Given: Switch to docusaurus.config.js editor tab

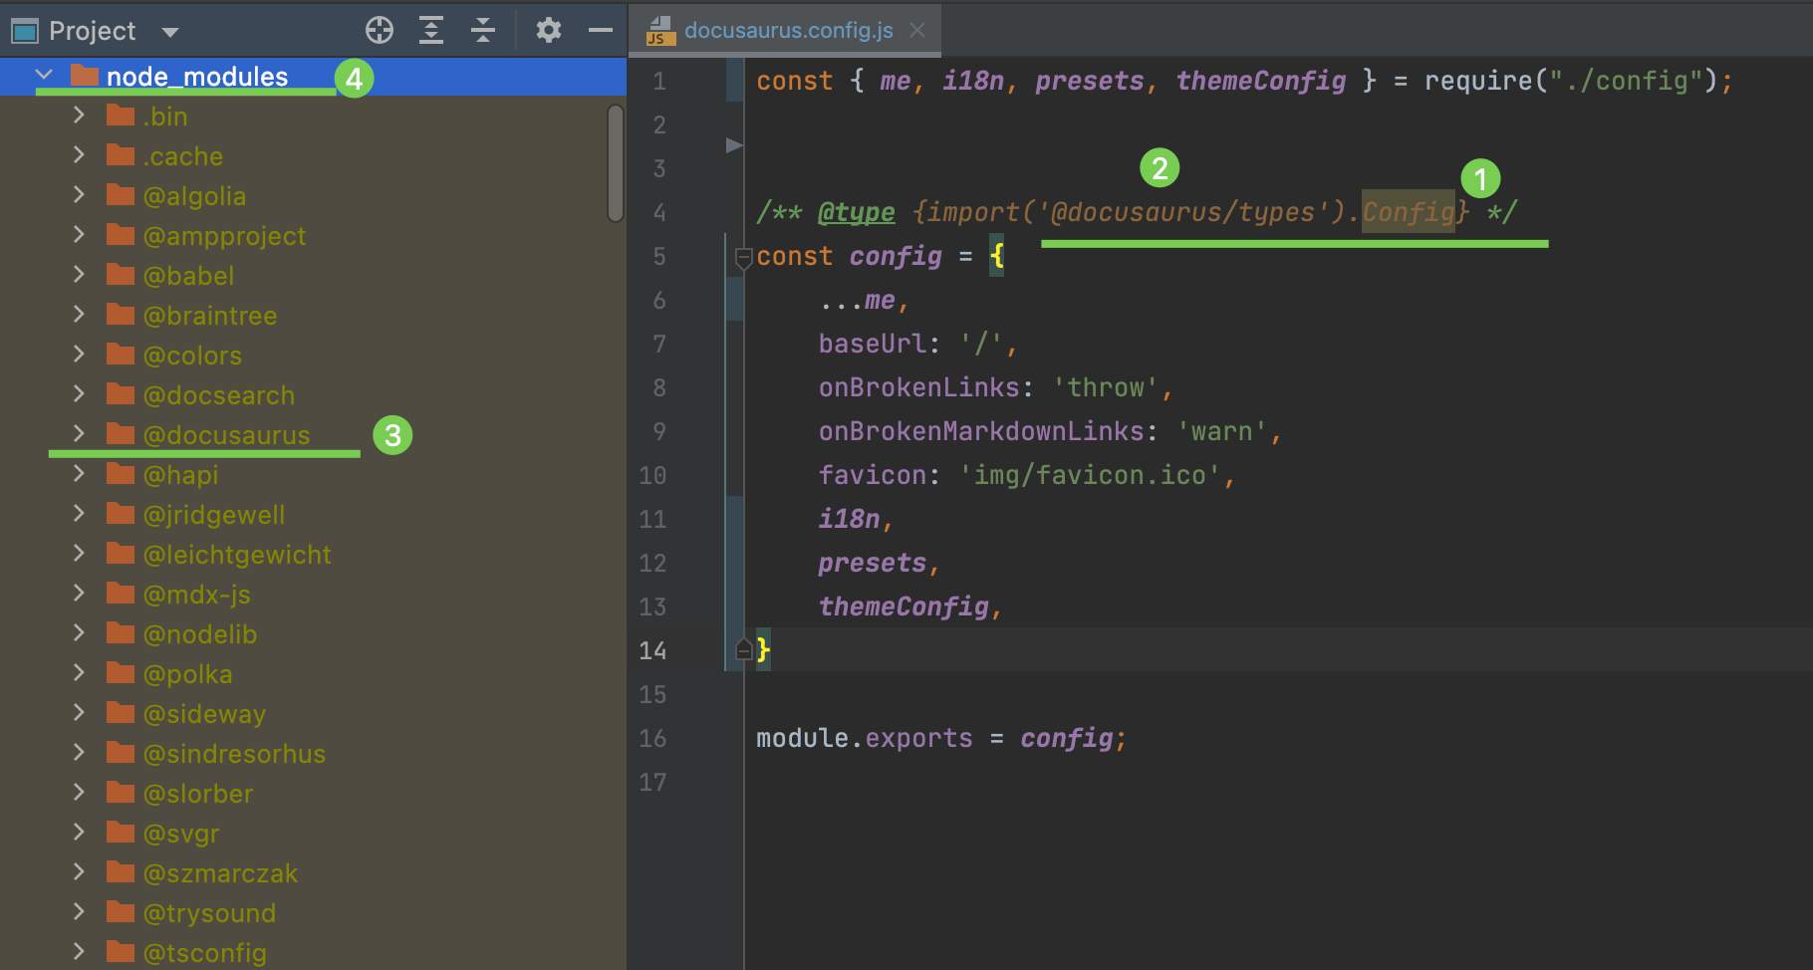Looking at the screenshot, I should click(787, 31).
